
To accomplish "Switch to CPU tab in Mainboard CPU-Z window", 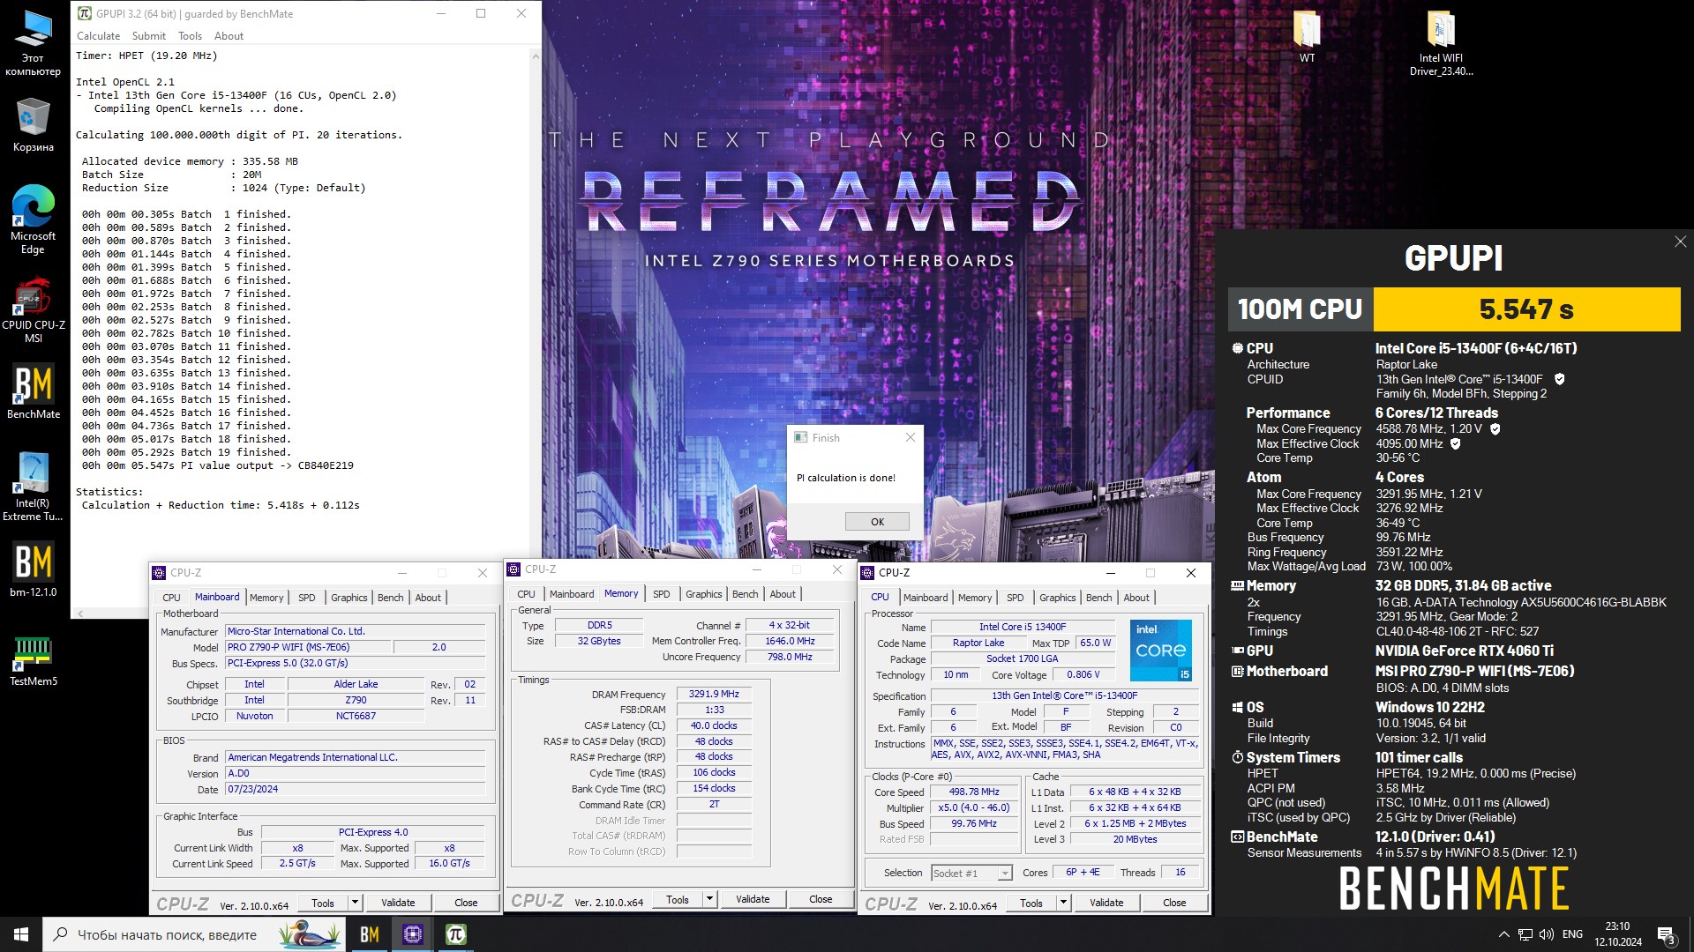I will [x=171, y=598].
